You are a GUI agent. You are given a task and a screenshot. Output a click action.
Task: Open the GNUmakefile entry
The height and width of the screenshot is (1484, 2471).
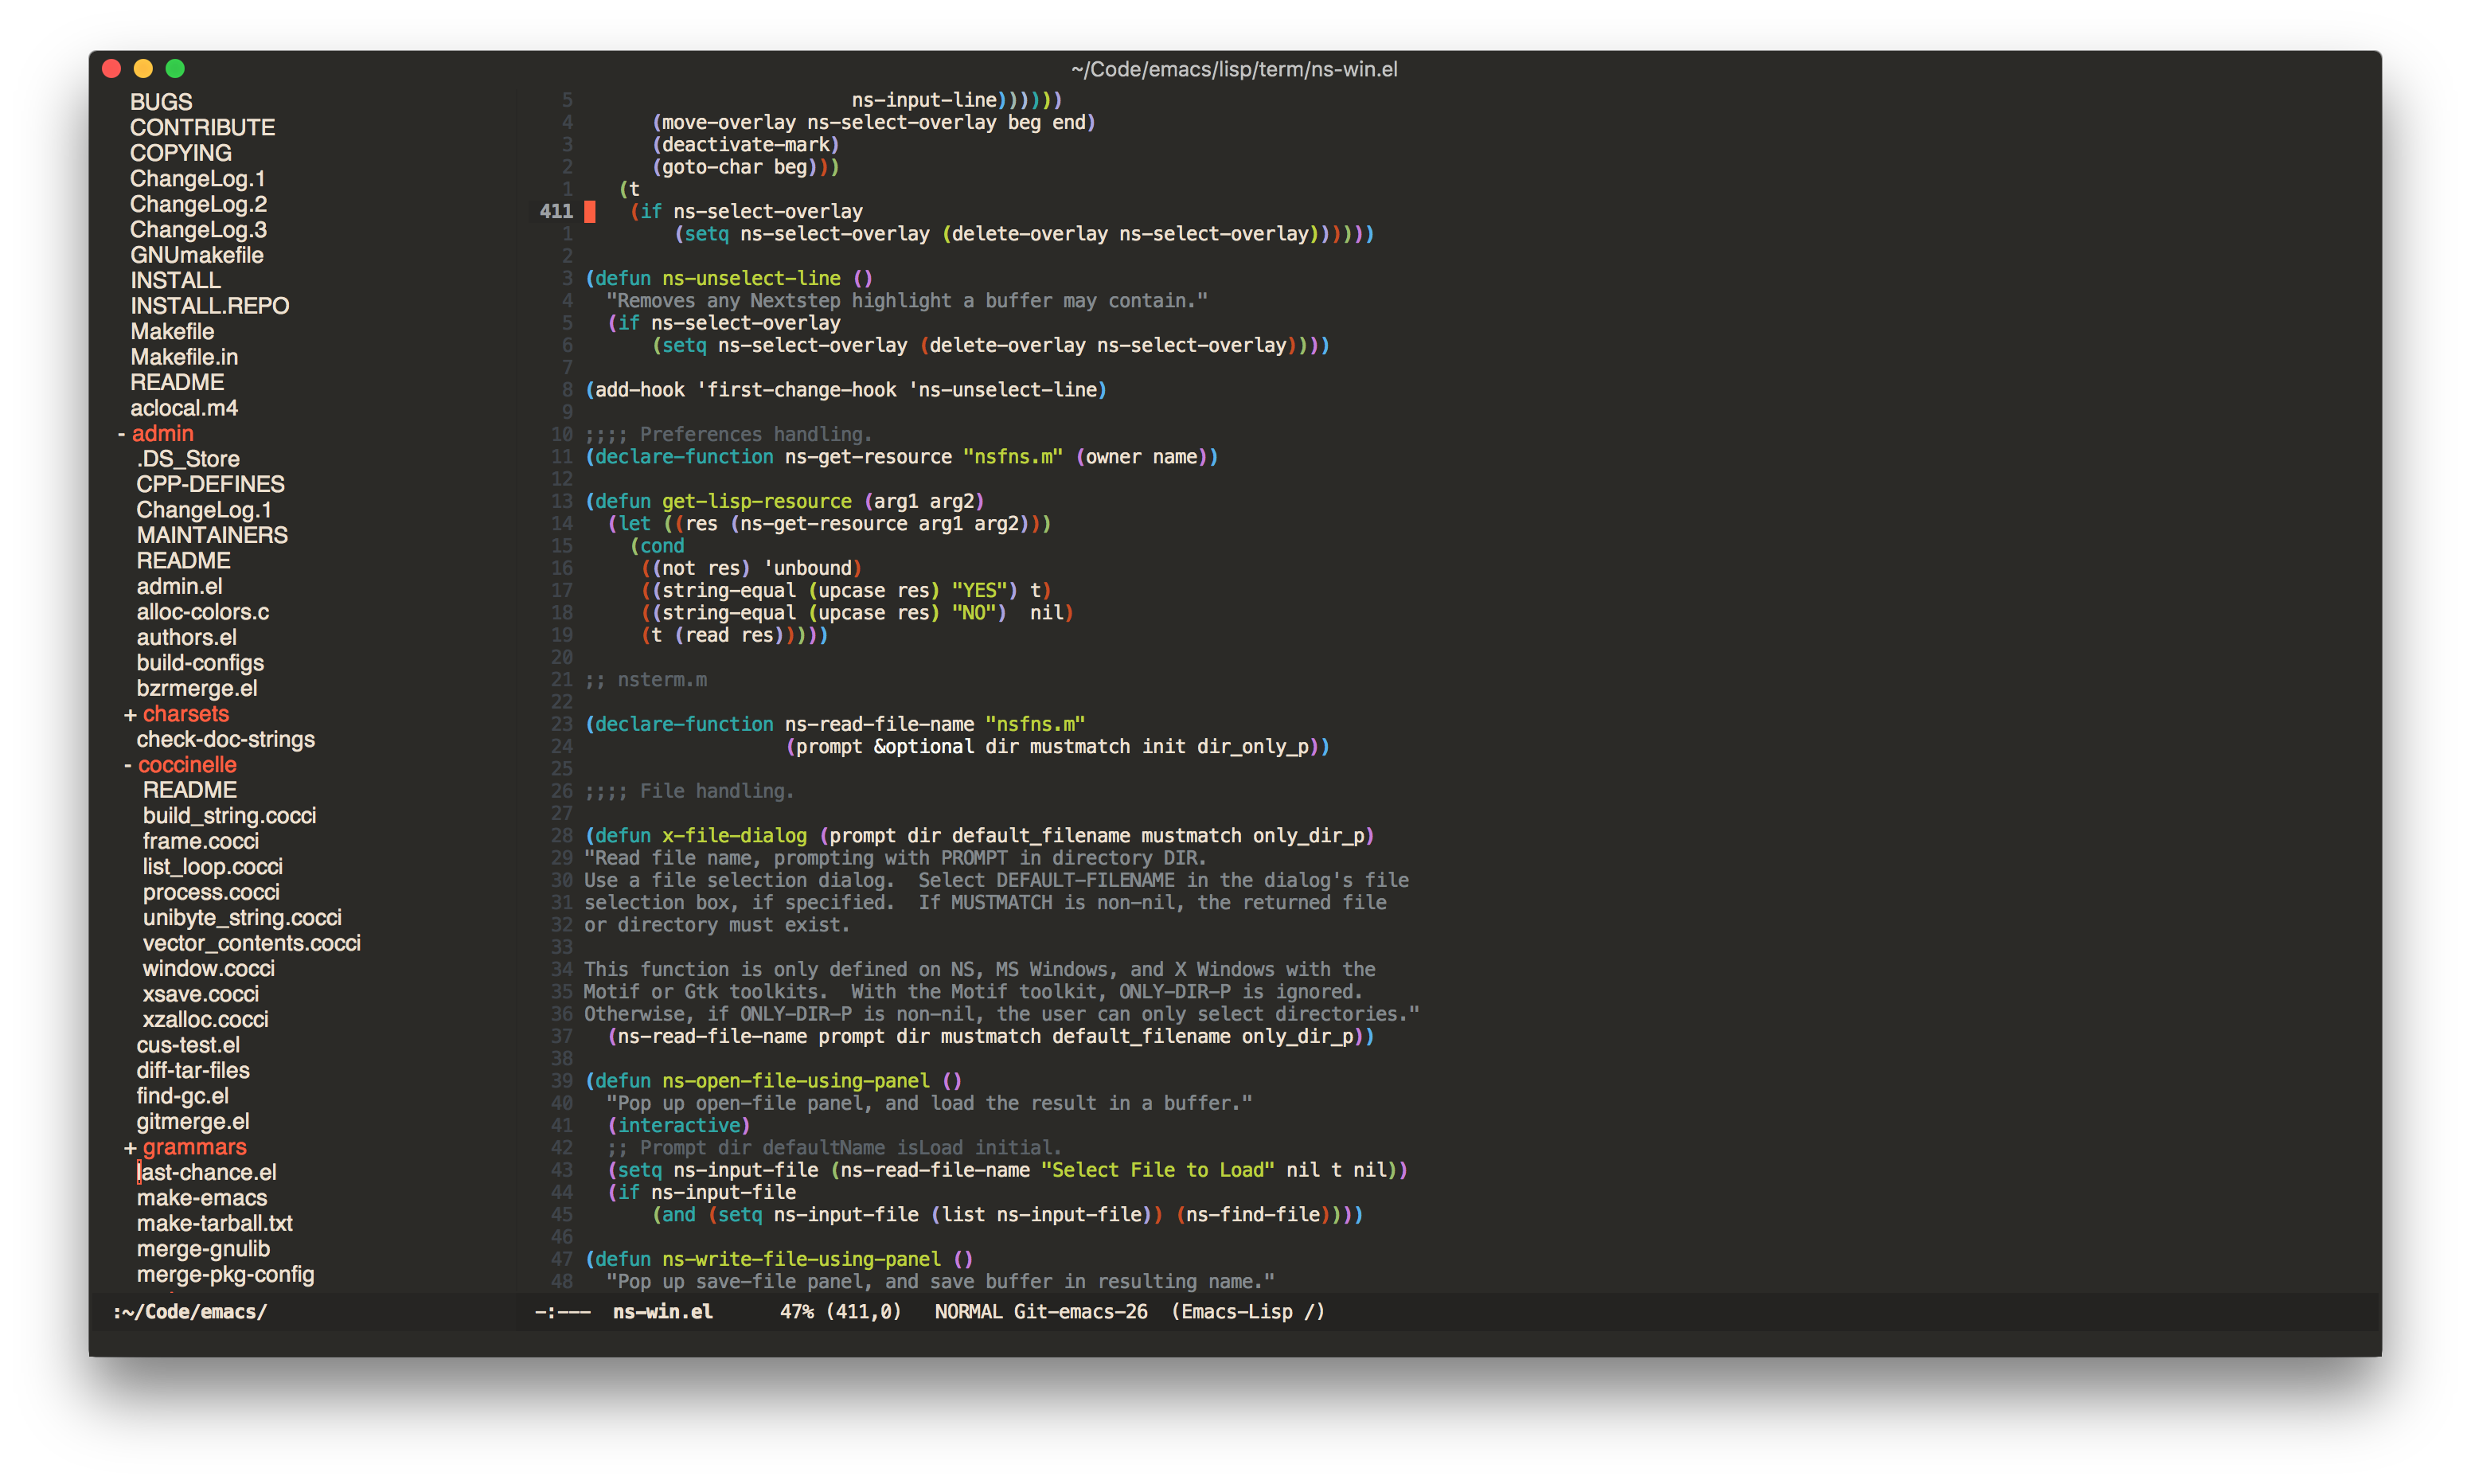196,255
